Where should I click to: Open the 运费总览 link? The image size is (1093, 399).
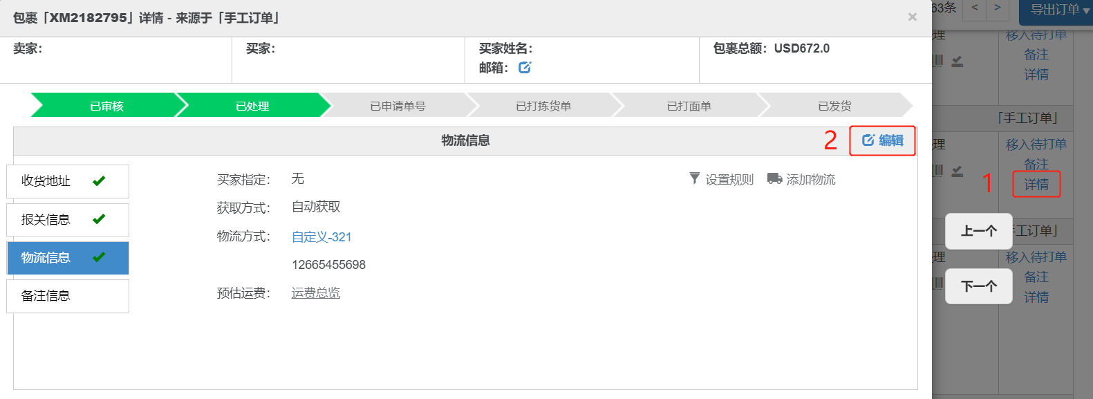point(316,293)
